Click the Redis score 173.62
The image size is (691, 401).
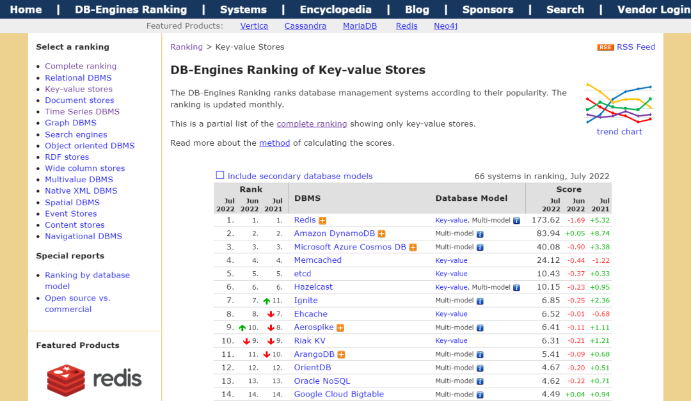546,220
